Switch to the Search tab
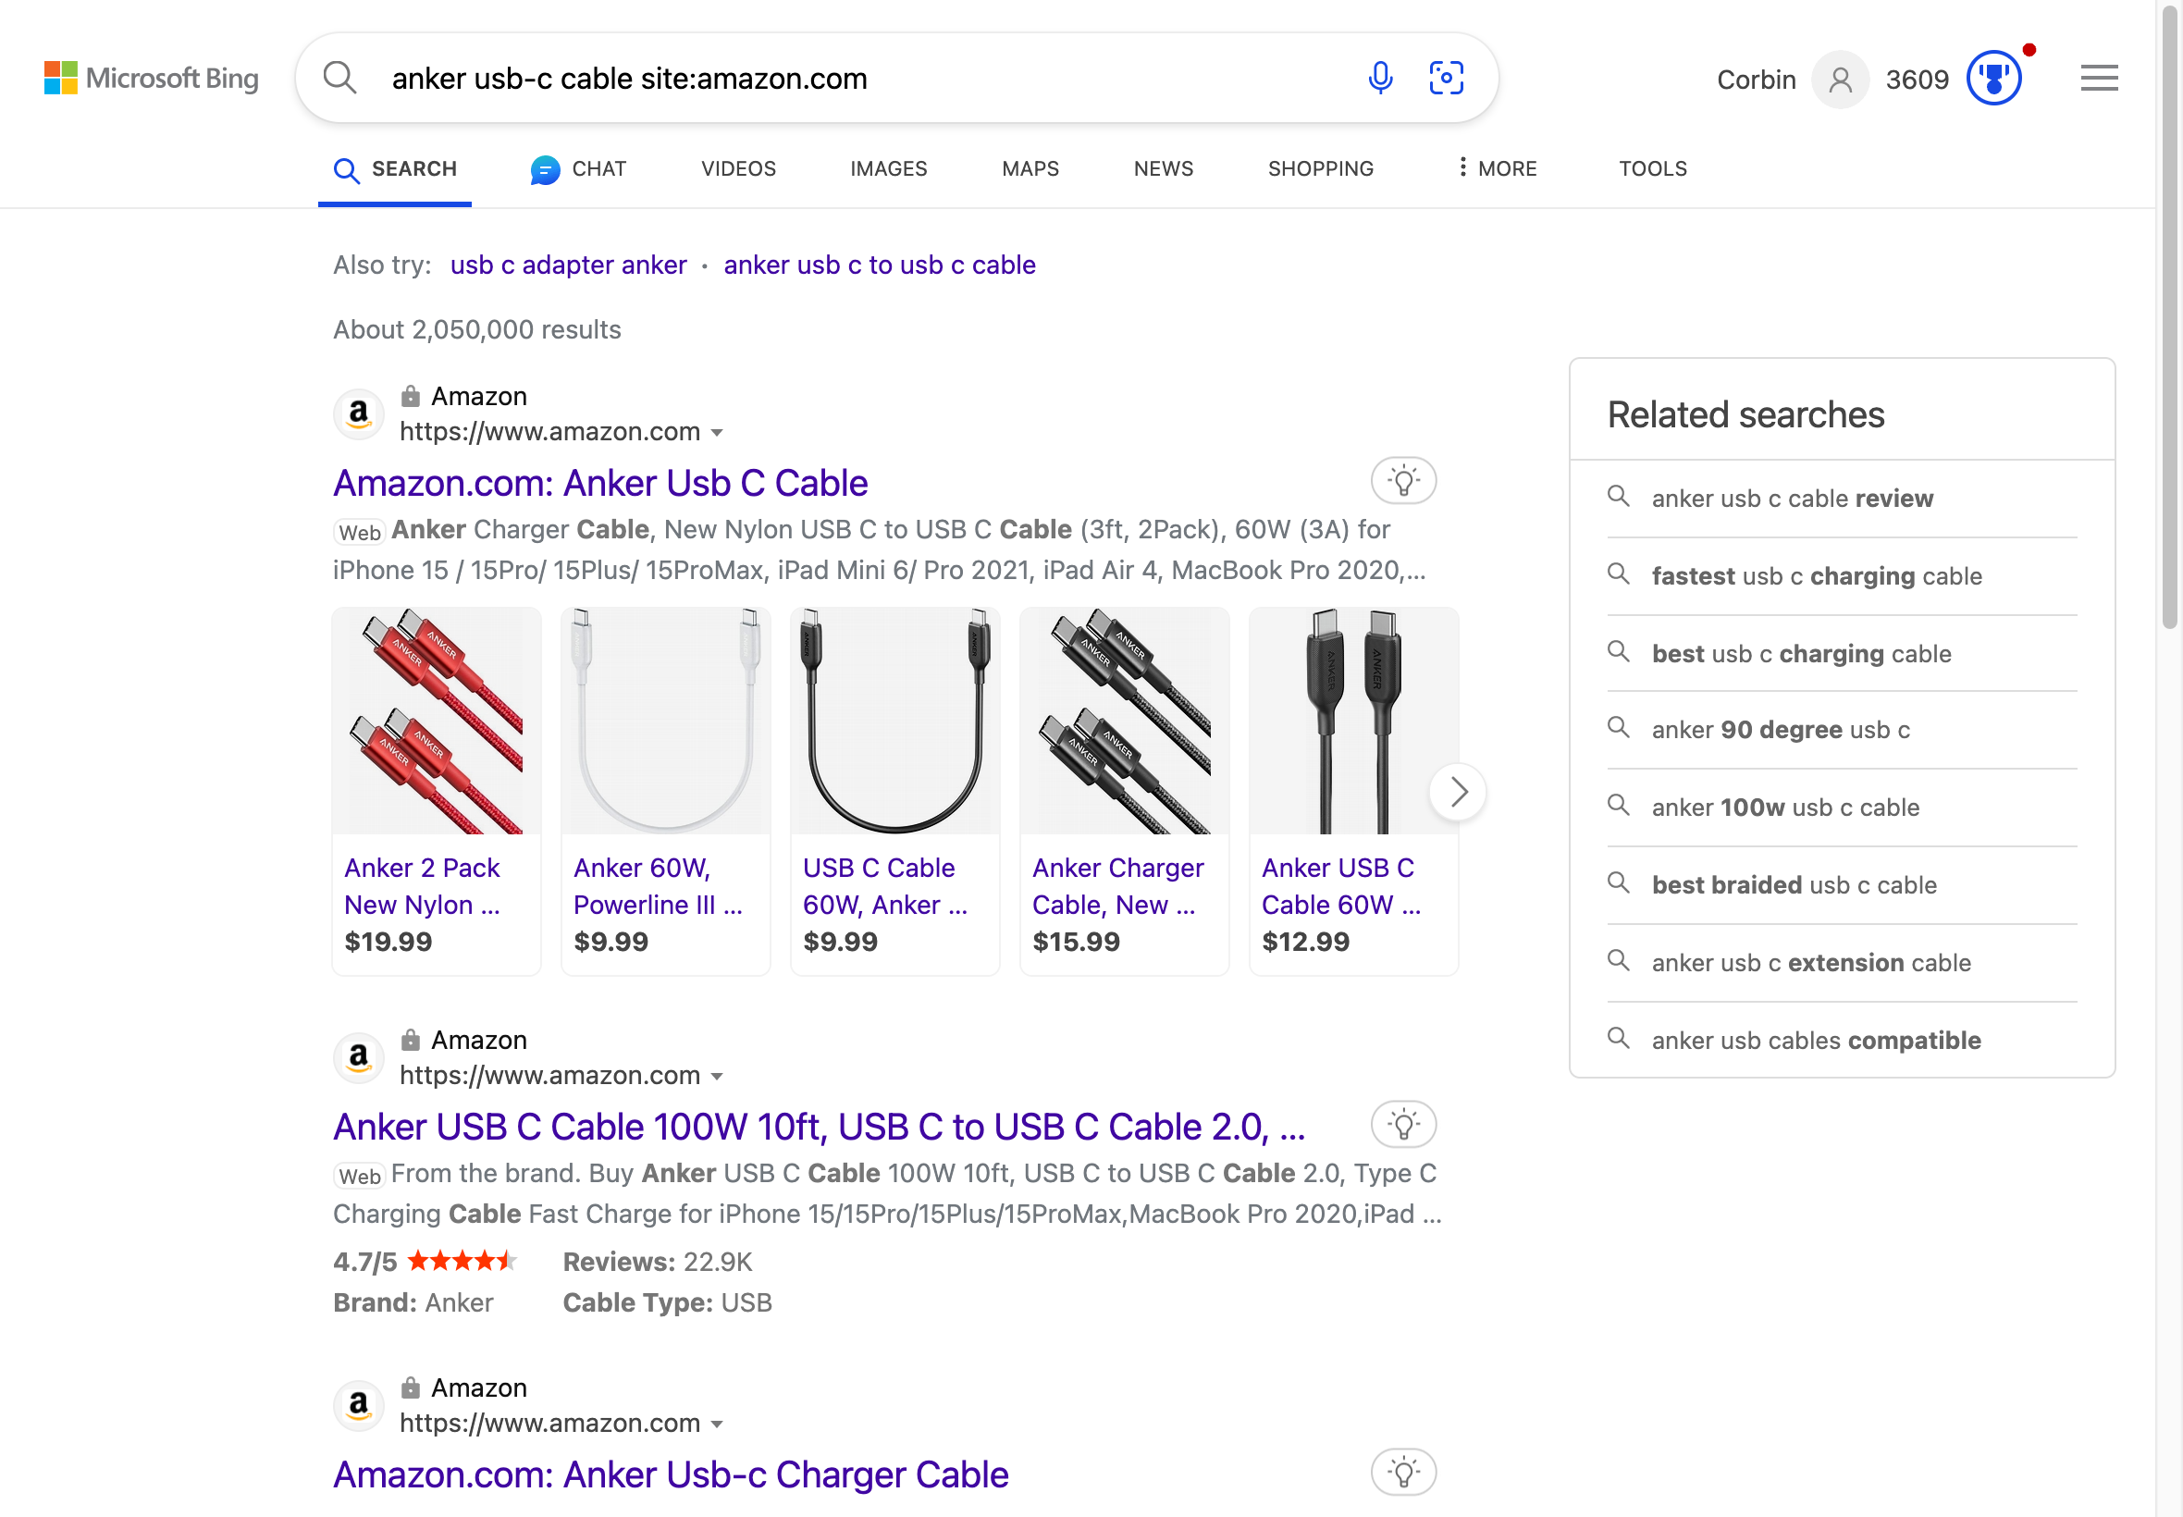Image resolution: width=2183 pixels, height=1517 pixels. 394,169
